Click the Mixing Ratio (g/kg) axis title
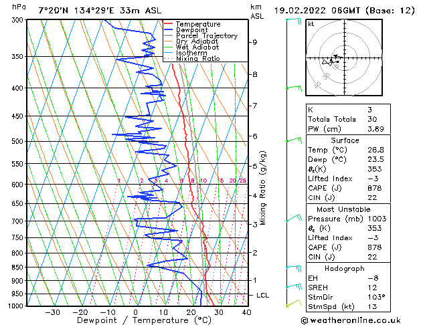The width and height of the screenshot is (421, 325). (262, 188)
